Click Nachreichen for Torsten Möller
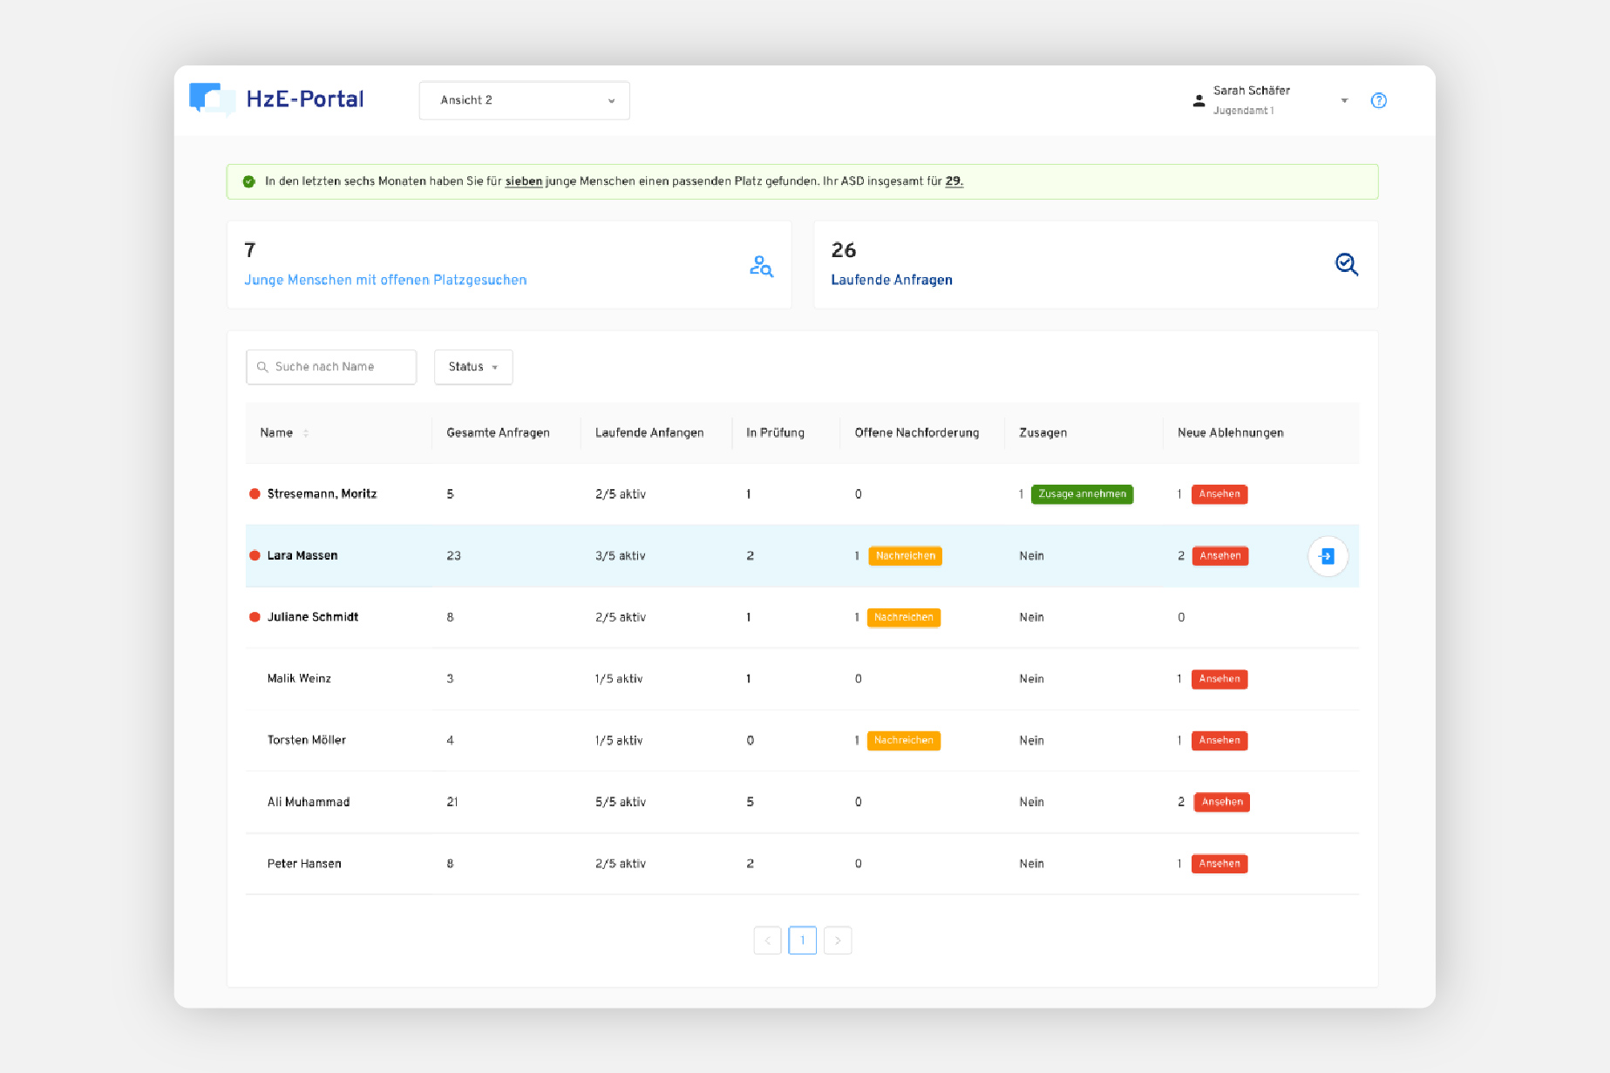Screen dimensions: 1610x1073 click(903, 740)
